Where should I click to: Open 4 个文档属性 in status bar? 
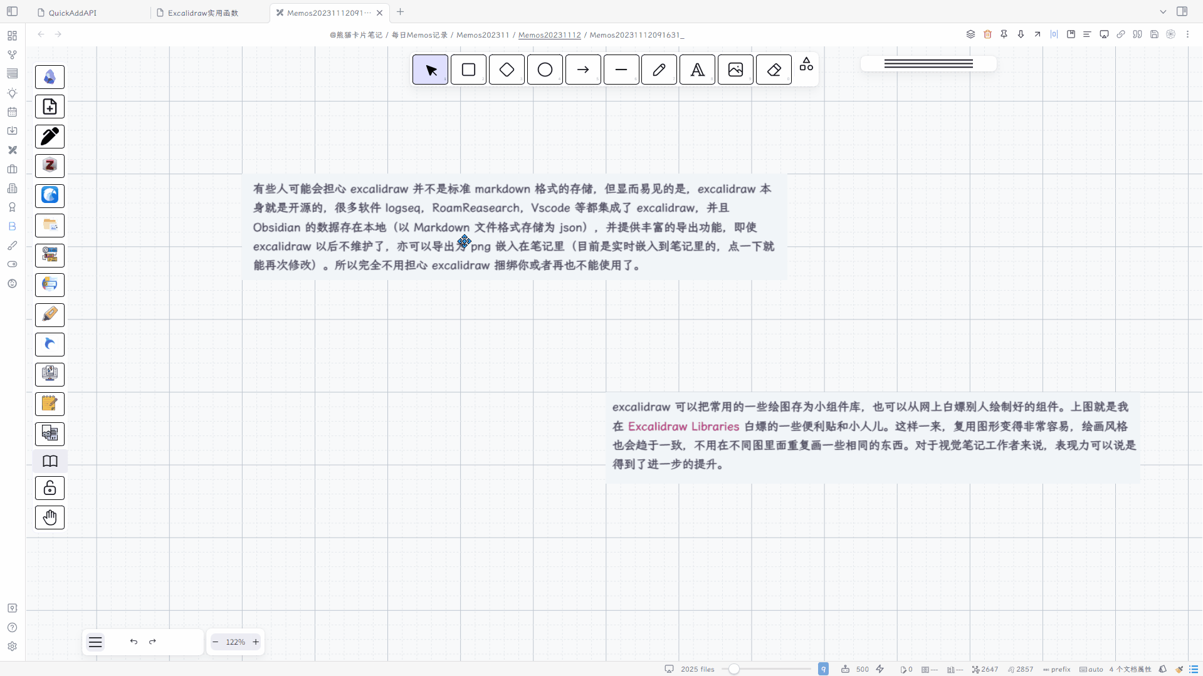[1130, 669]
